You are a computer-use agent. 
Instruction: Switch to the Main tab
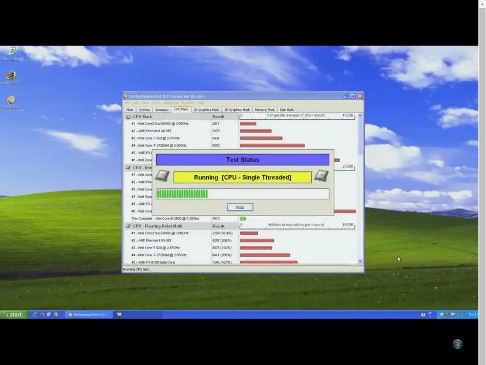pos(130,110)
